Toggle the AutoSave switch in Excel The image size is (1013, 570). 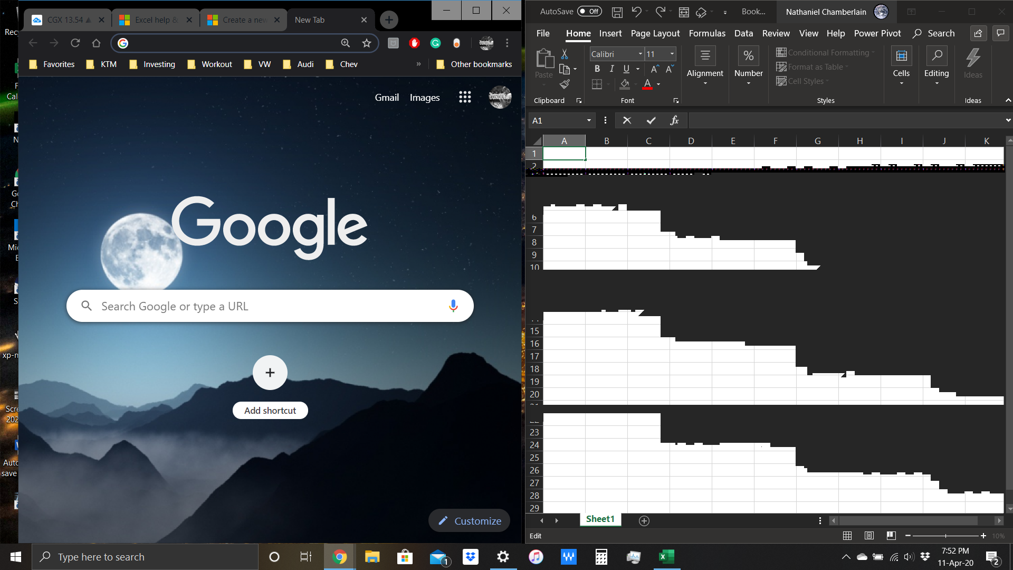click(589, 11)
